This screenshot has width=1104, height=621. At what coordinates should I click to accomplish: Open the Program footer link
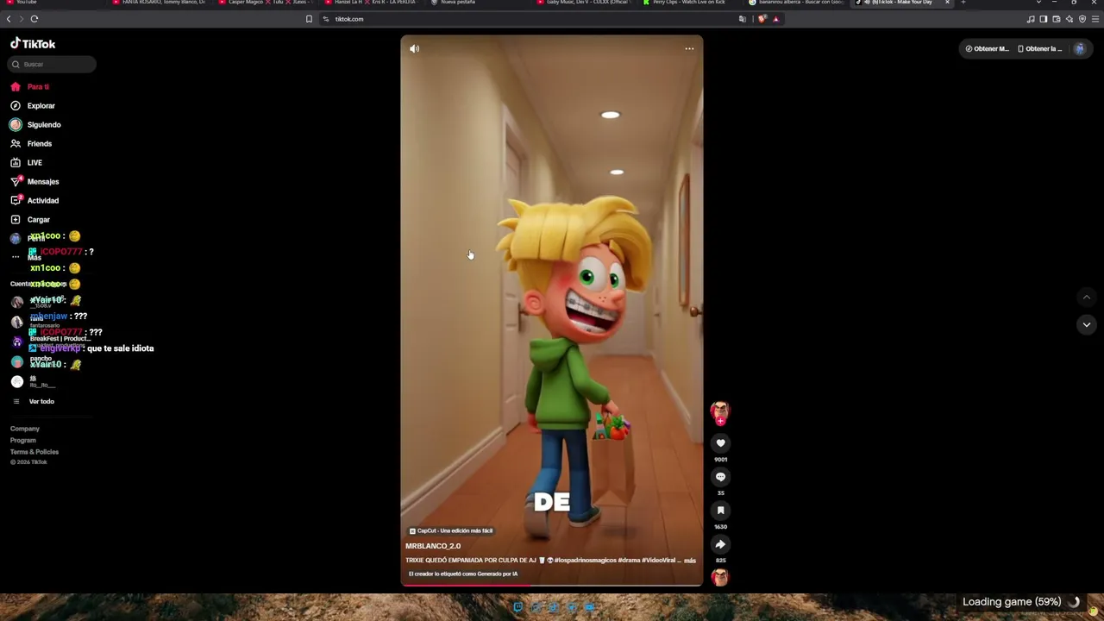[x=23, y=441]
